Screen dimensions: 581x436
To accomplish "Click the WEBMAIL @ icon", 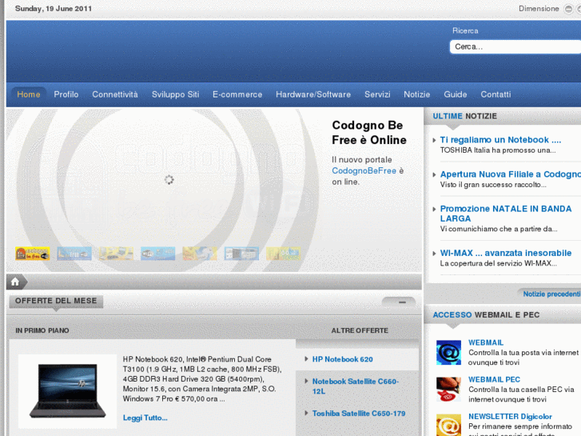I will tap(448, 353).
